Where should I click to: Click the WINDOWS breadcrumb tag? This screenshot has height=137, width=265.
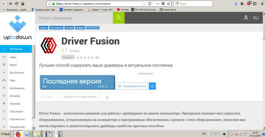click(x=44, y=28)
